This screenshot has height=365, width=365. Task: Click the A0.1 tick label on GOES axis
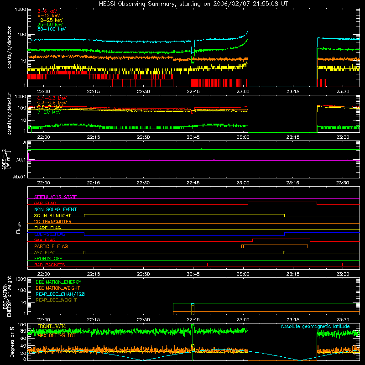21,160
